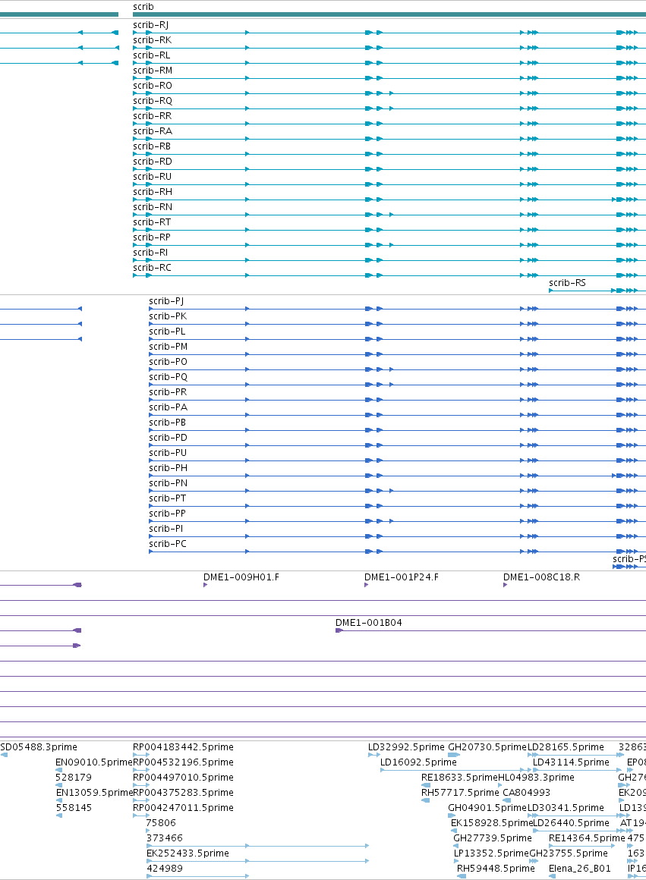The height and width of the screenshot is (880, 646).
Task: Click EST EN09010.5prime
Action: tap(94, 762)
